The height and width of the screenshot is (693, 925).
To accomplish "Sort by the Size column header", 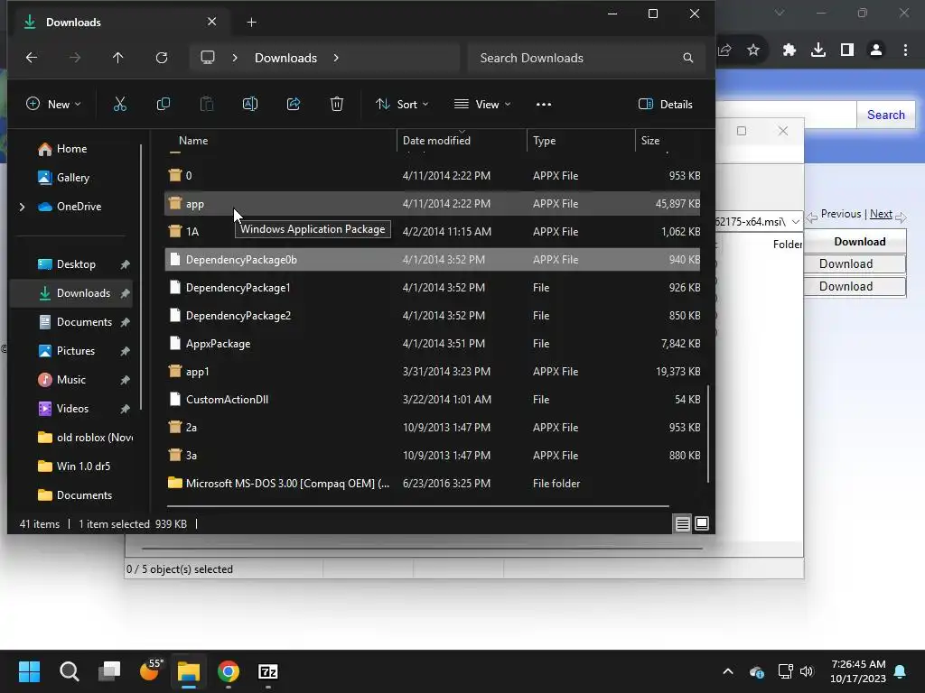I will coord(650,140).
